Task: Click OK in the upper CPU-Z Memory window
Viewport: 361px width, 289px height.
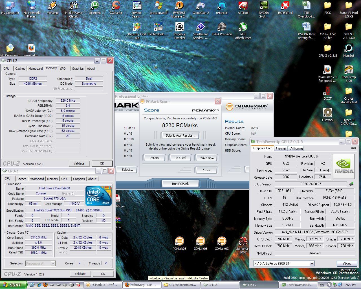Action: (102, 163)
